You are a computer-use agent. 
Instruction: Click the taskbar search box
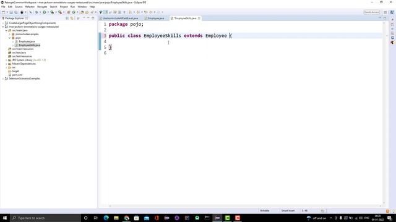(45, 218)
